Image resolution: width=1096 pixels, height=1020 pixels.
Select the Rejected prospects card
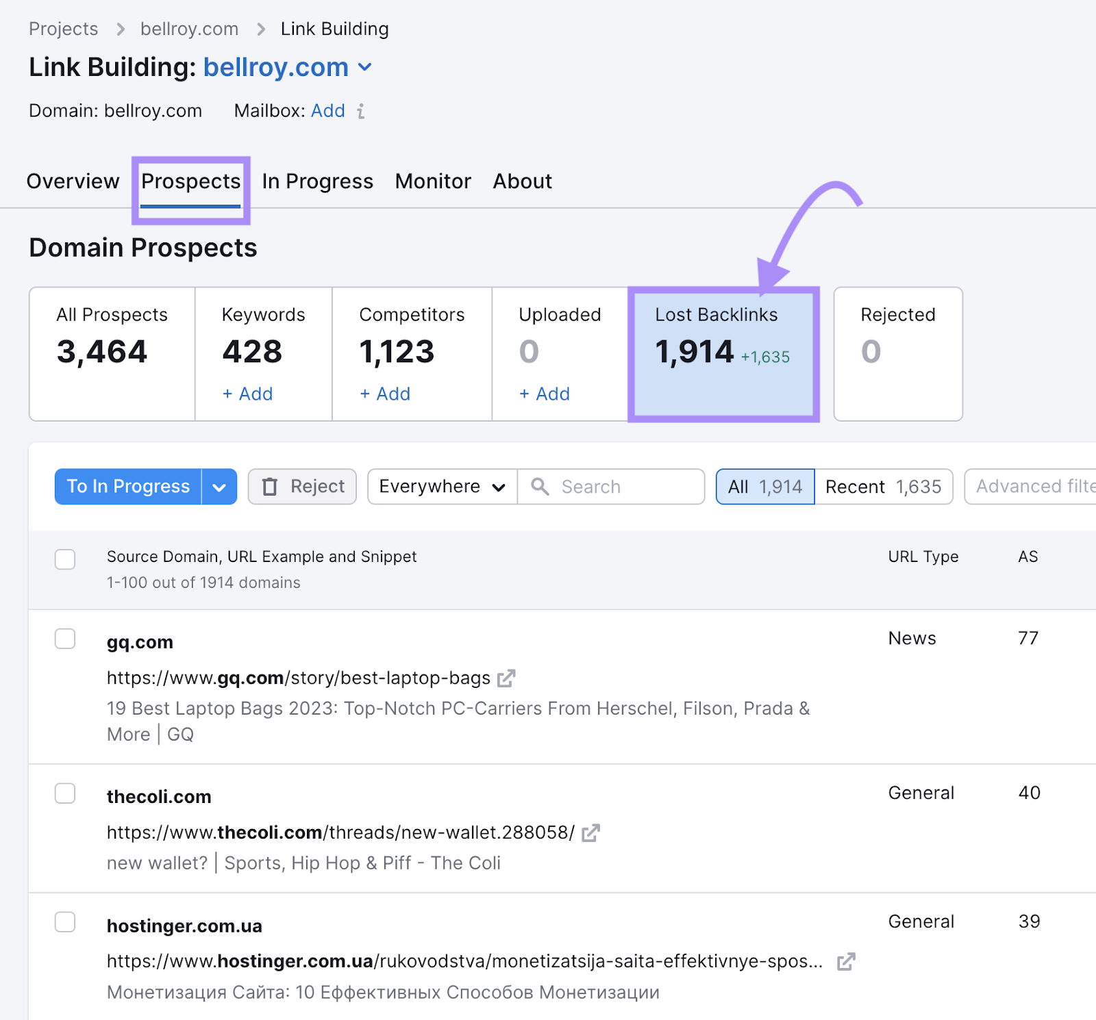[x=898, y=354]
